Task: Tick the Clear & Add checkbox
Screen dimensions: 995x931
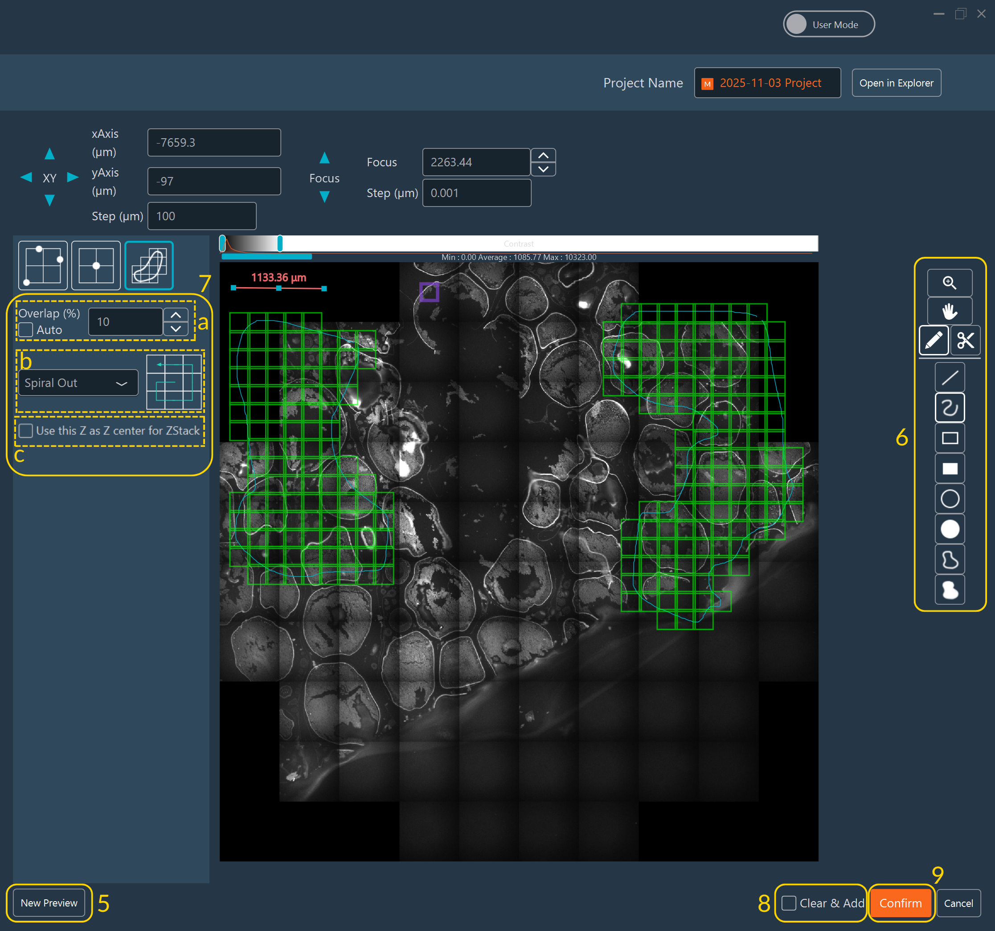Action: coord(789,903)
